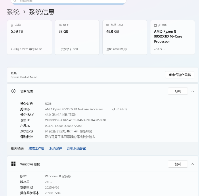The width and height of the screenshot is (199, 196).
Task: Open the 处理器 AMD Ryzen 9 card
Action: pos(173,37)
